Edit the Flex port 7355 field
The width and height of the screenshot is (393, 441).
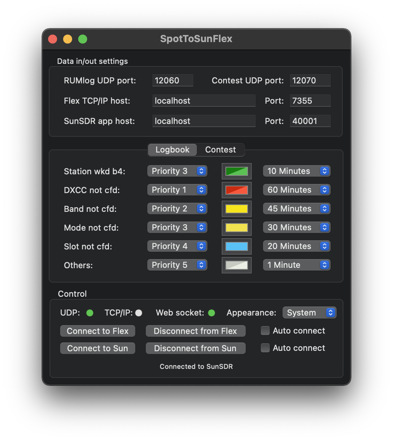(x=310, y=101)
